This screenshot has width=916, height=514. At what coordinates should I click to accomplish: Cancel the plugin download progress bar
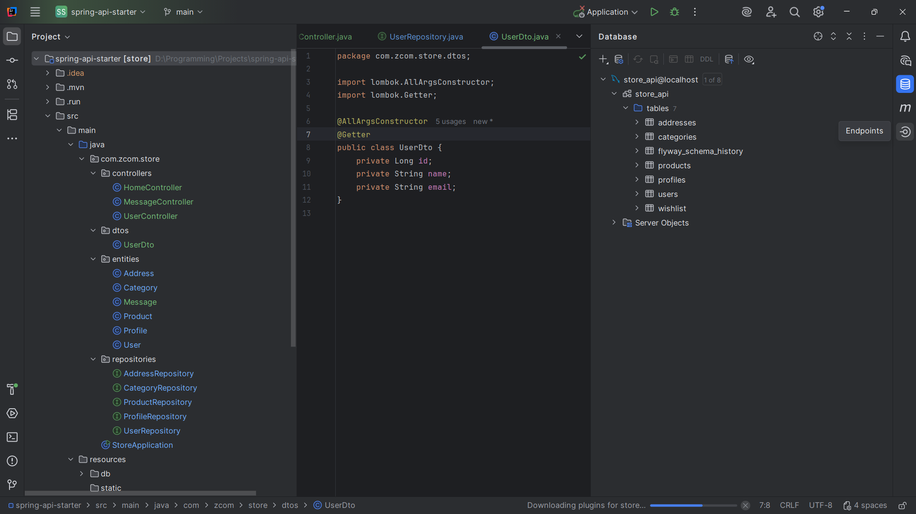click(x=745, y=505)
